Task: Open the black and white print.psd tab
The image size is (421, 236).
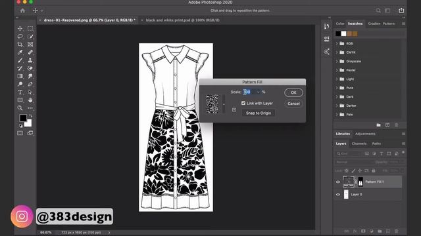Action: coord(183,20)
